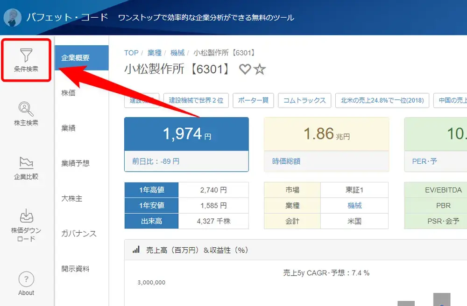Click the 建設機械で世界２位 tag
Screen dimensions: 467x306
[196, 100]
